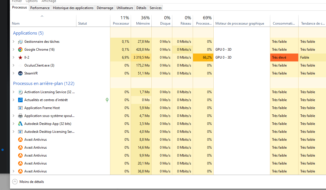Click the Application Frame Host icon
This screenshot has height=190, width=326.
20,108
